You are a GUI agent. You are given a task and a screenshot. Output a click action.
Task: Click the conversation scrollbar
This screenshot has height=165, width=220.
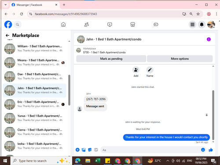tap(213, 115)
